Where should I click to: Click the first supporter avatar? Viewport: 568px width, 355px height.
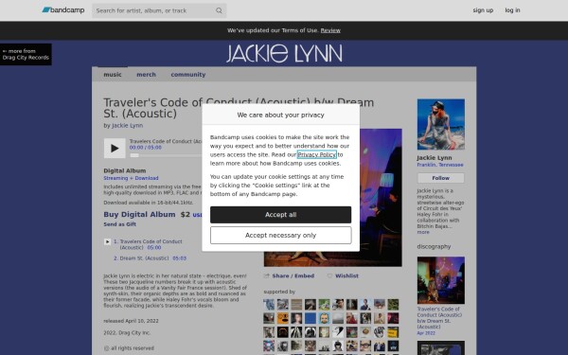coord(269,305)
